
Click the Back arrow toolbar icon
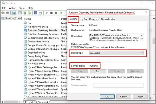[x=3, y=13]
